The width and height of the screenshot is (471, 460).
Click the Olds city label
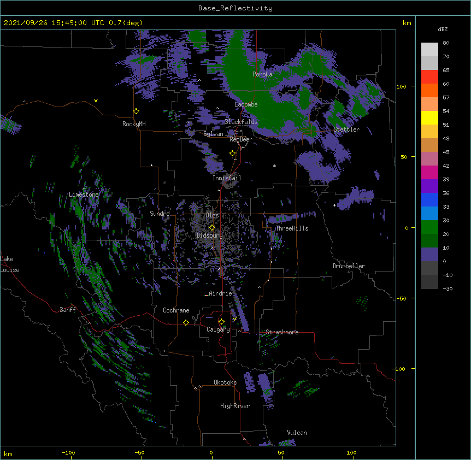212,215
